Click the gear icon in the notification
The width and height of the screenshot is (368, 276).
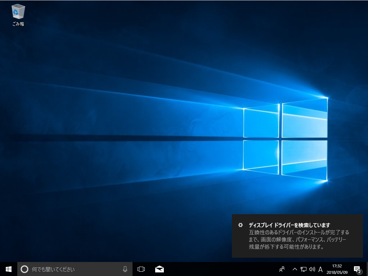pos(241,225)
